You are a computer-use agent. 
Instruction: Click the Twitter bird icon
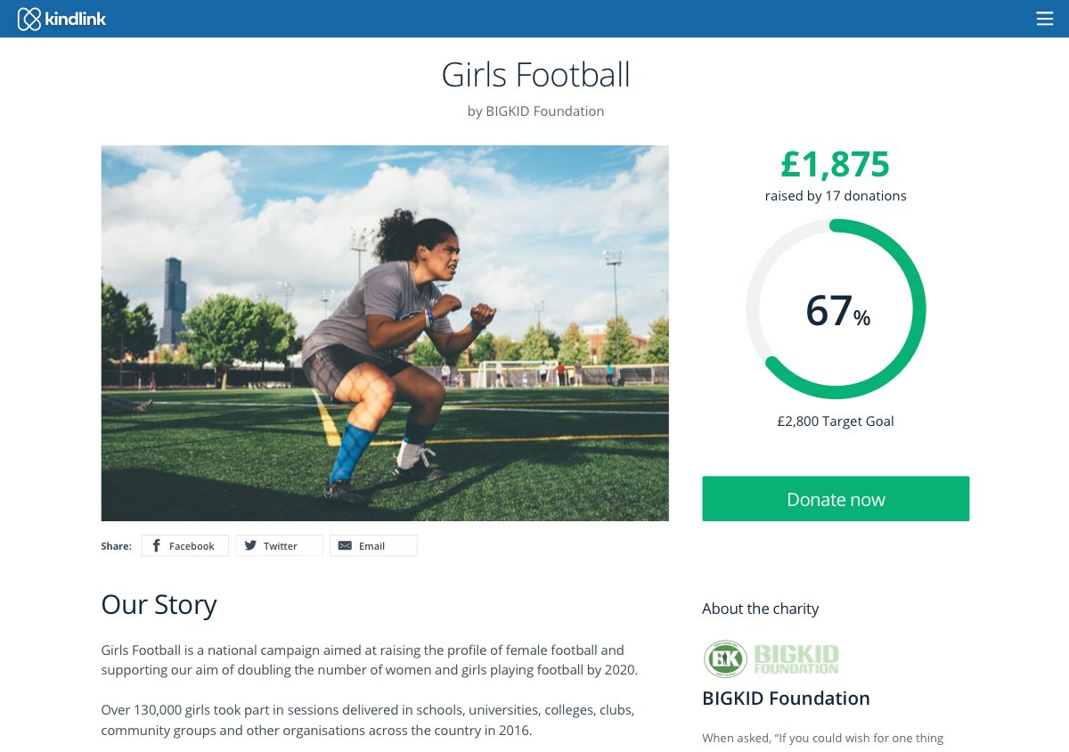pos(251,545)
